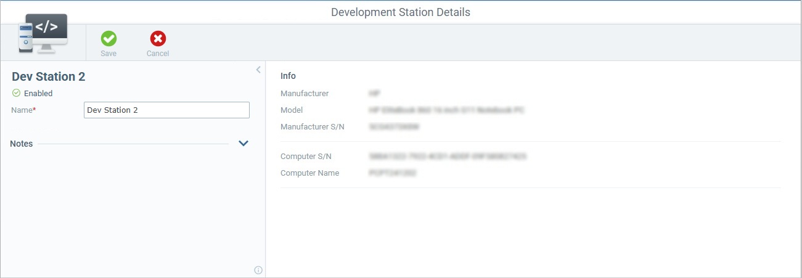The height and width of the screenshot is (278, 802).
Task: Click the Development Station Details title
Action: coord(401,12)
